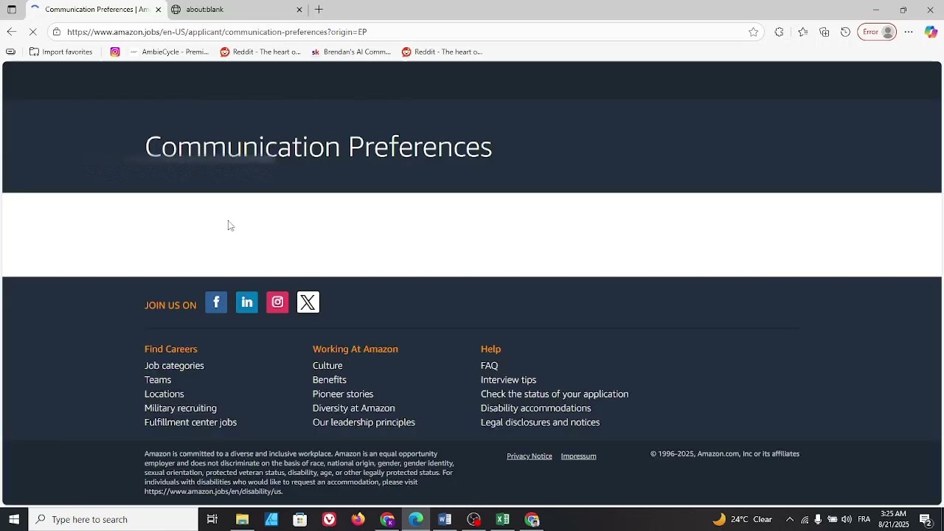The height and width of the screenshot is (531, 944).
Task: Open notification center icon
Action: pyautogui.click(x=926, y=519)
